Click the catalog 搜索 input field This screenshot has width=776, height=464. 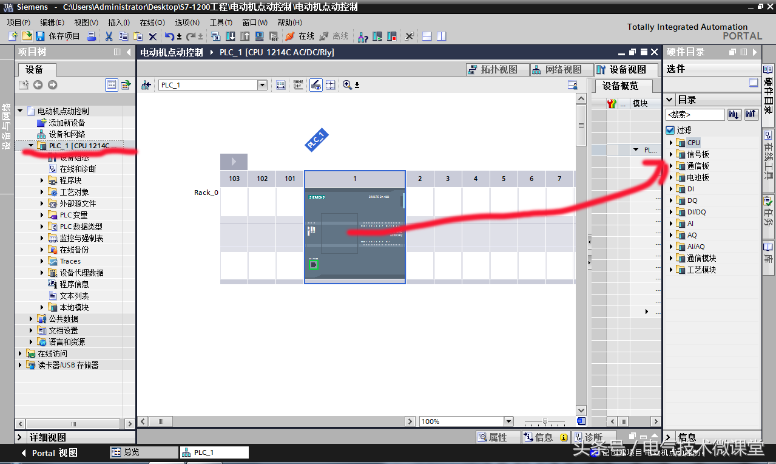(695, 114)
